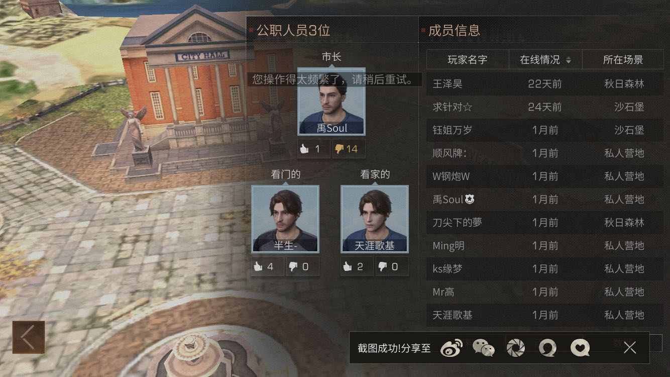The height and width of the screenshot is (377, 670).
Task: Dislike 半生- with thumbs down
Action: (302, 266)
